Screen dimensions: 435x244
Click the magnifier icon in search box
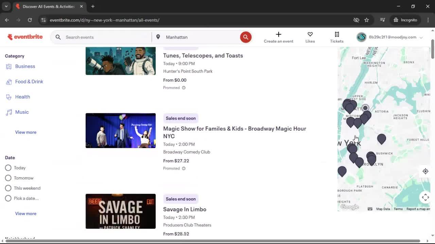(58, 37)
